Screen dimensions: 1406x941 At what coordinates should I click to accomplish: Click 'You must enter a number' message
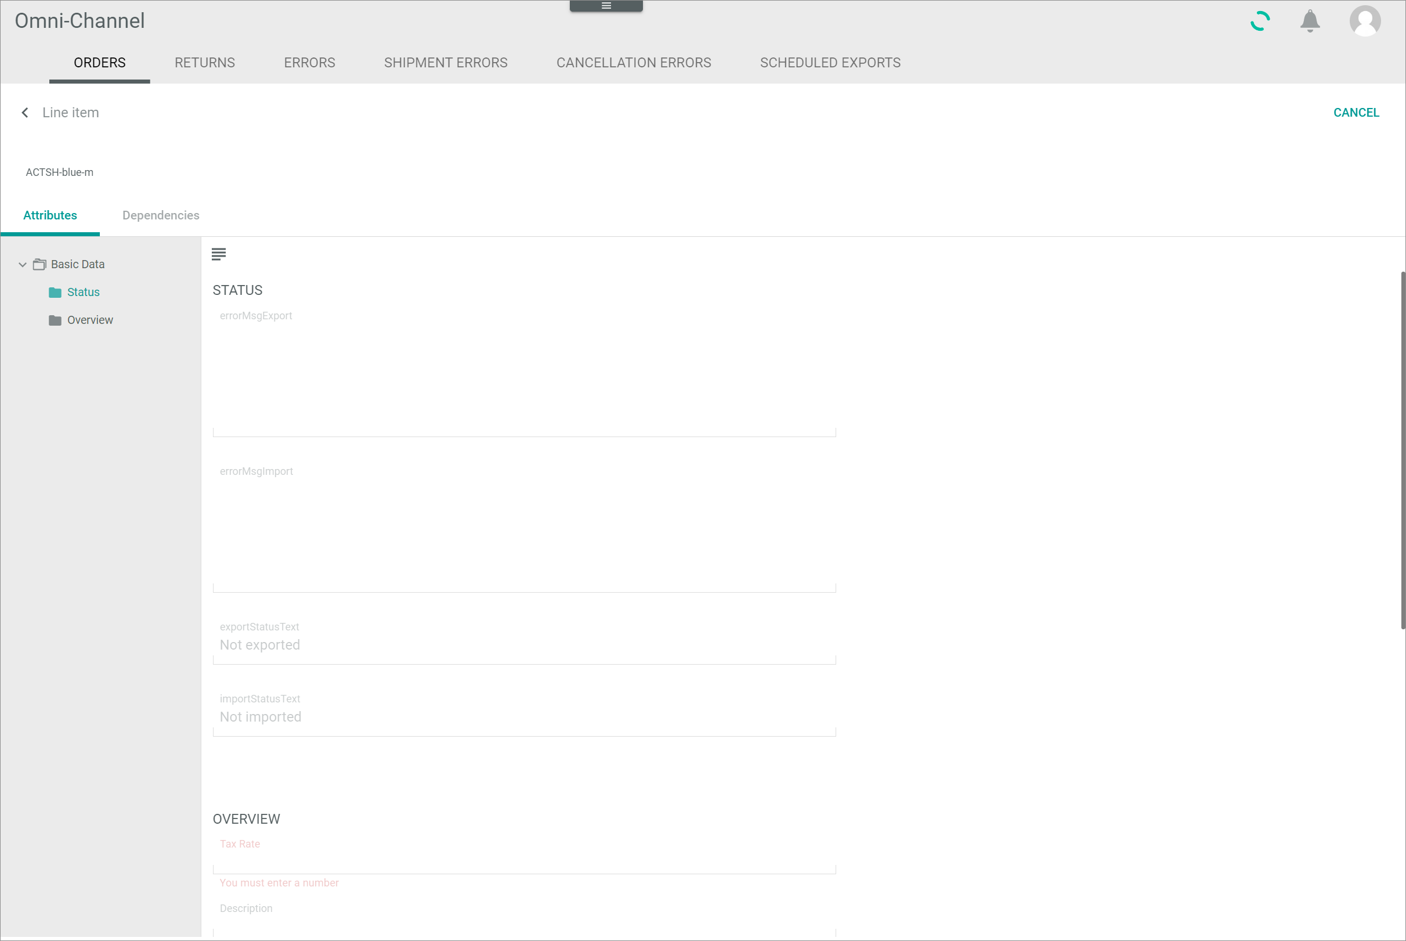point(279,884)
